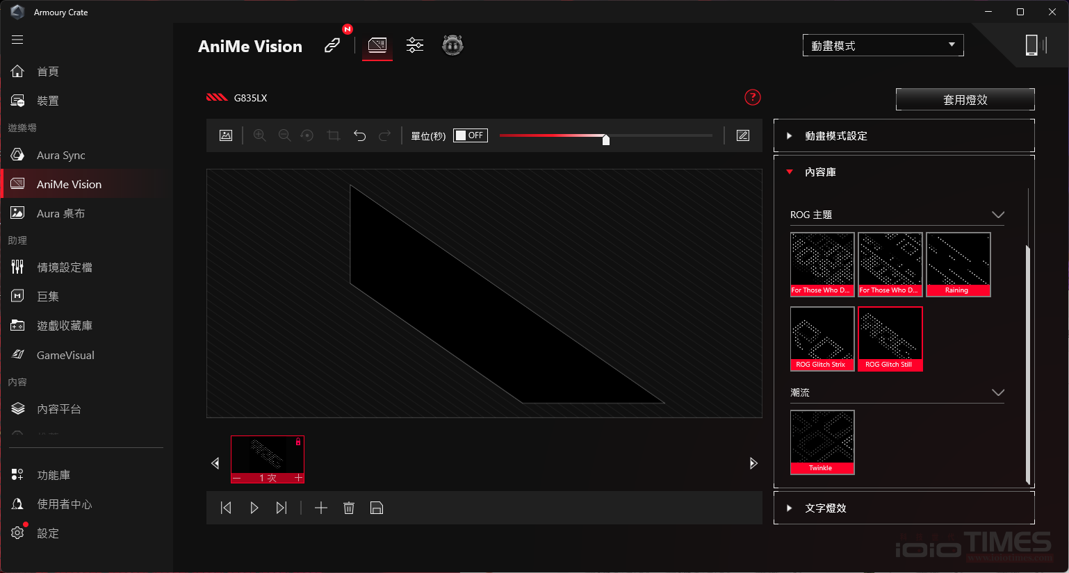Click the reset rotation icon in toolbar
1069x573 pixels.
pyautogui.click(x=307, y=135)
